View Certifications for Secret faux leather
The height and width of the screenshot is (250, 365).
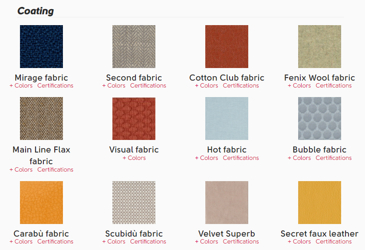(x=334, y=241)
